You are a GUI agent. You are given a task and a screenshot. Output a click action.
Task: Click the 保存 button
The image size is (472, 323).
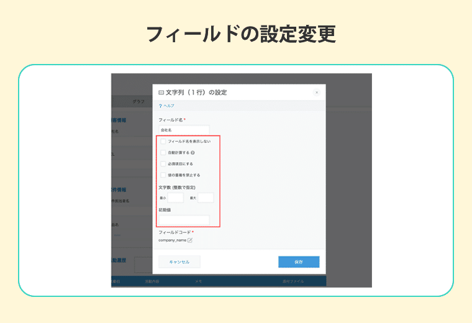(x=299, y=262)
